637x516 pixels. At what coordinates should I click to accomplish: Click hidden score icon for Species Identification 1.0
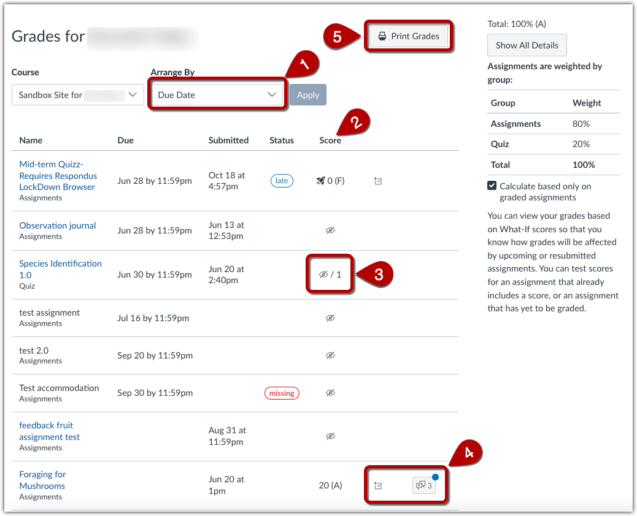tap(323, 275)
